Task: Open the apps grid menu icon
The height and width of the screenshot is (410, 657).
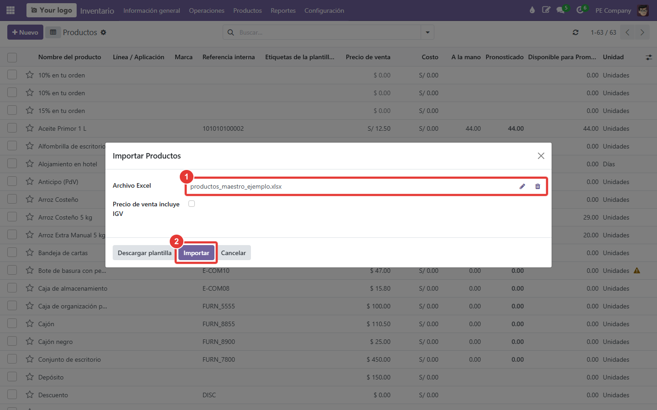Action: click(10, 10)
